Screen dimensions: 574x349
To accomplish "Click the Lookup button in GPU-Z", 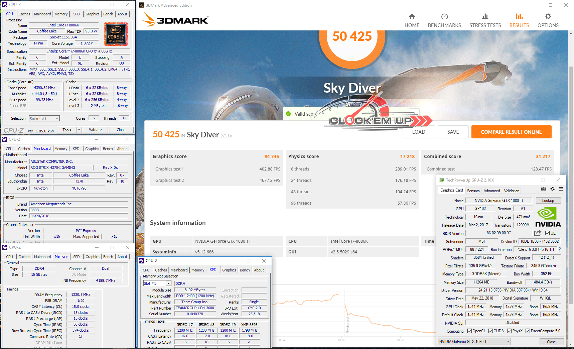I will click(548, 201).
